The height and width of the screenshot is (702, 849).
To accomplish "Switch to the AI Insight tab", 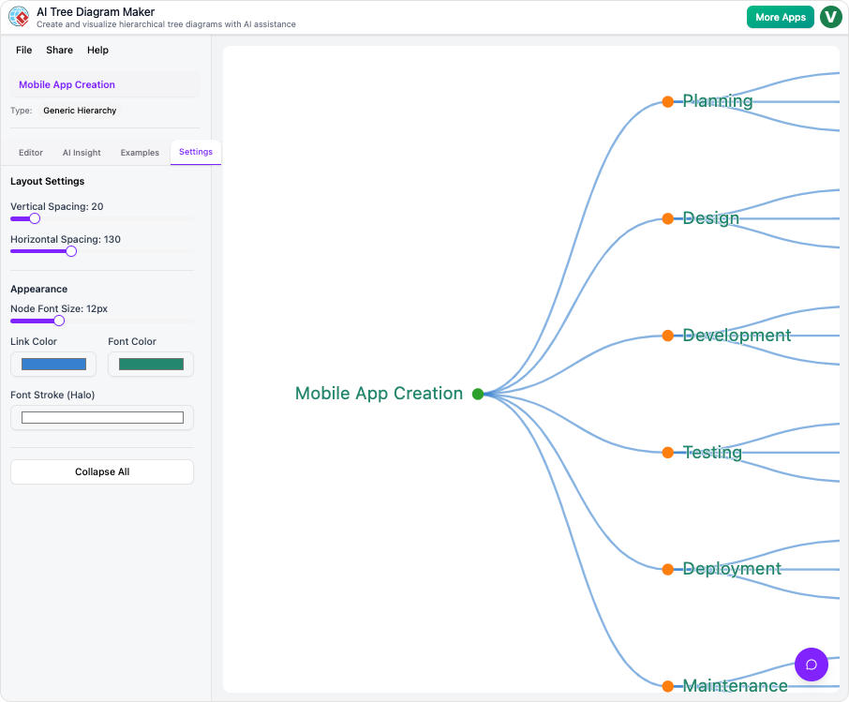I will tap(81, 152).
